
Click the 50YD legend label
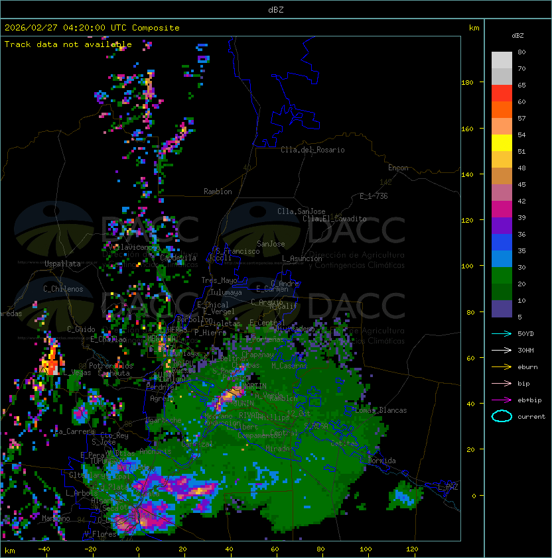(525, 333)
